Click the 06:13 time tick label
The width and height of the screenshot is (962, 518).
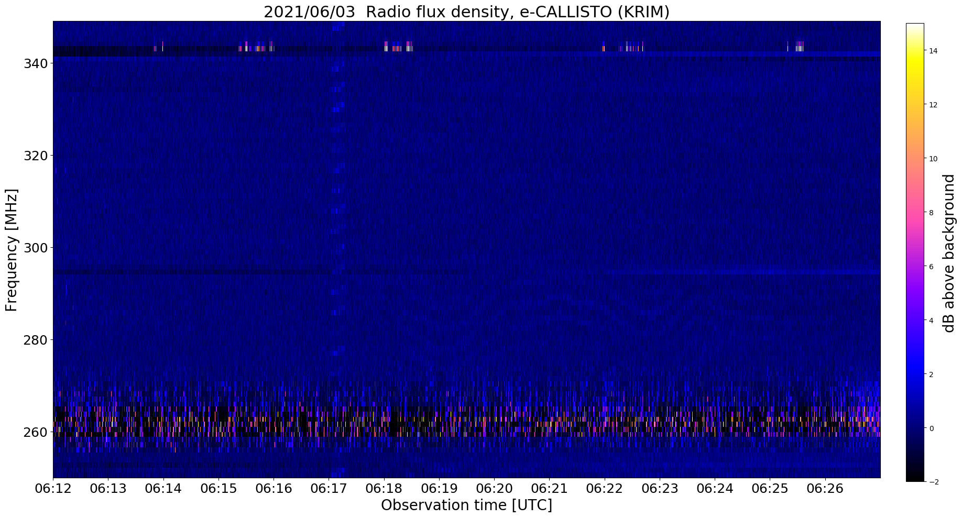pos(108,489)
